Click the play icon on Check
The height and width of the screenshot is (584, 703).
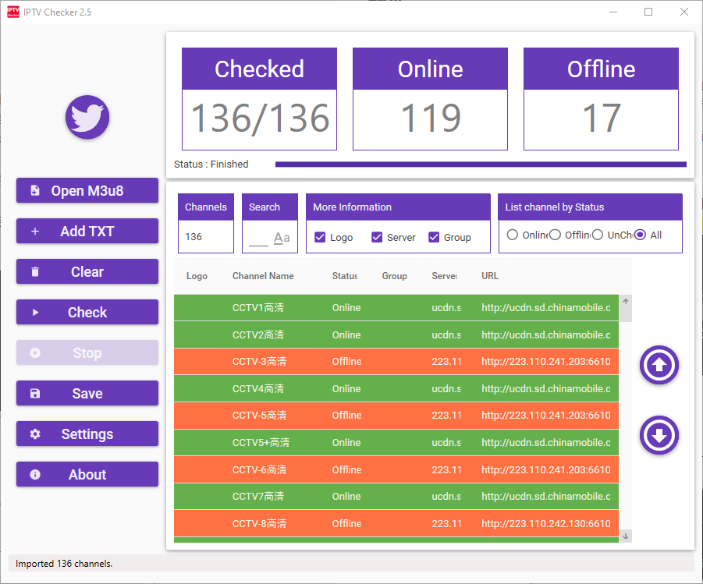point(35,313)
